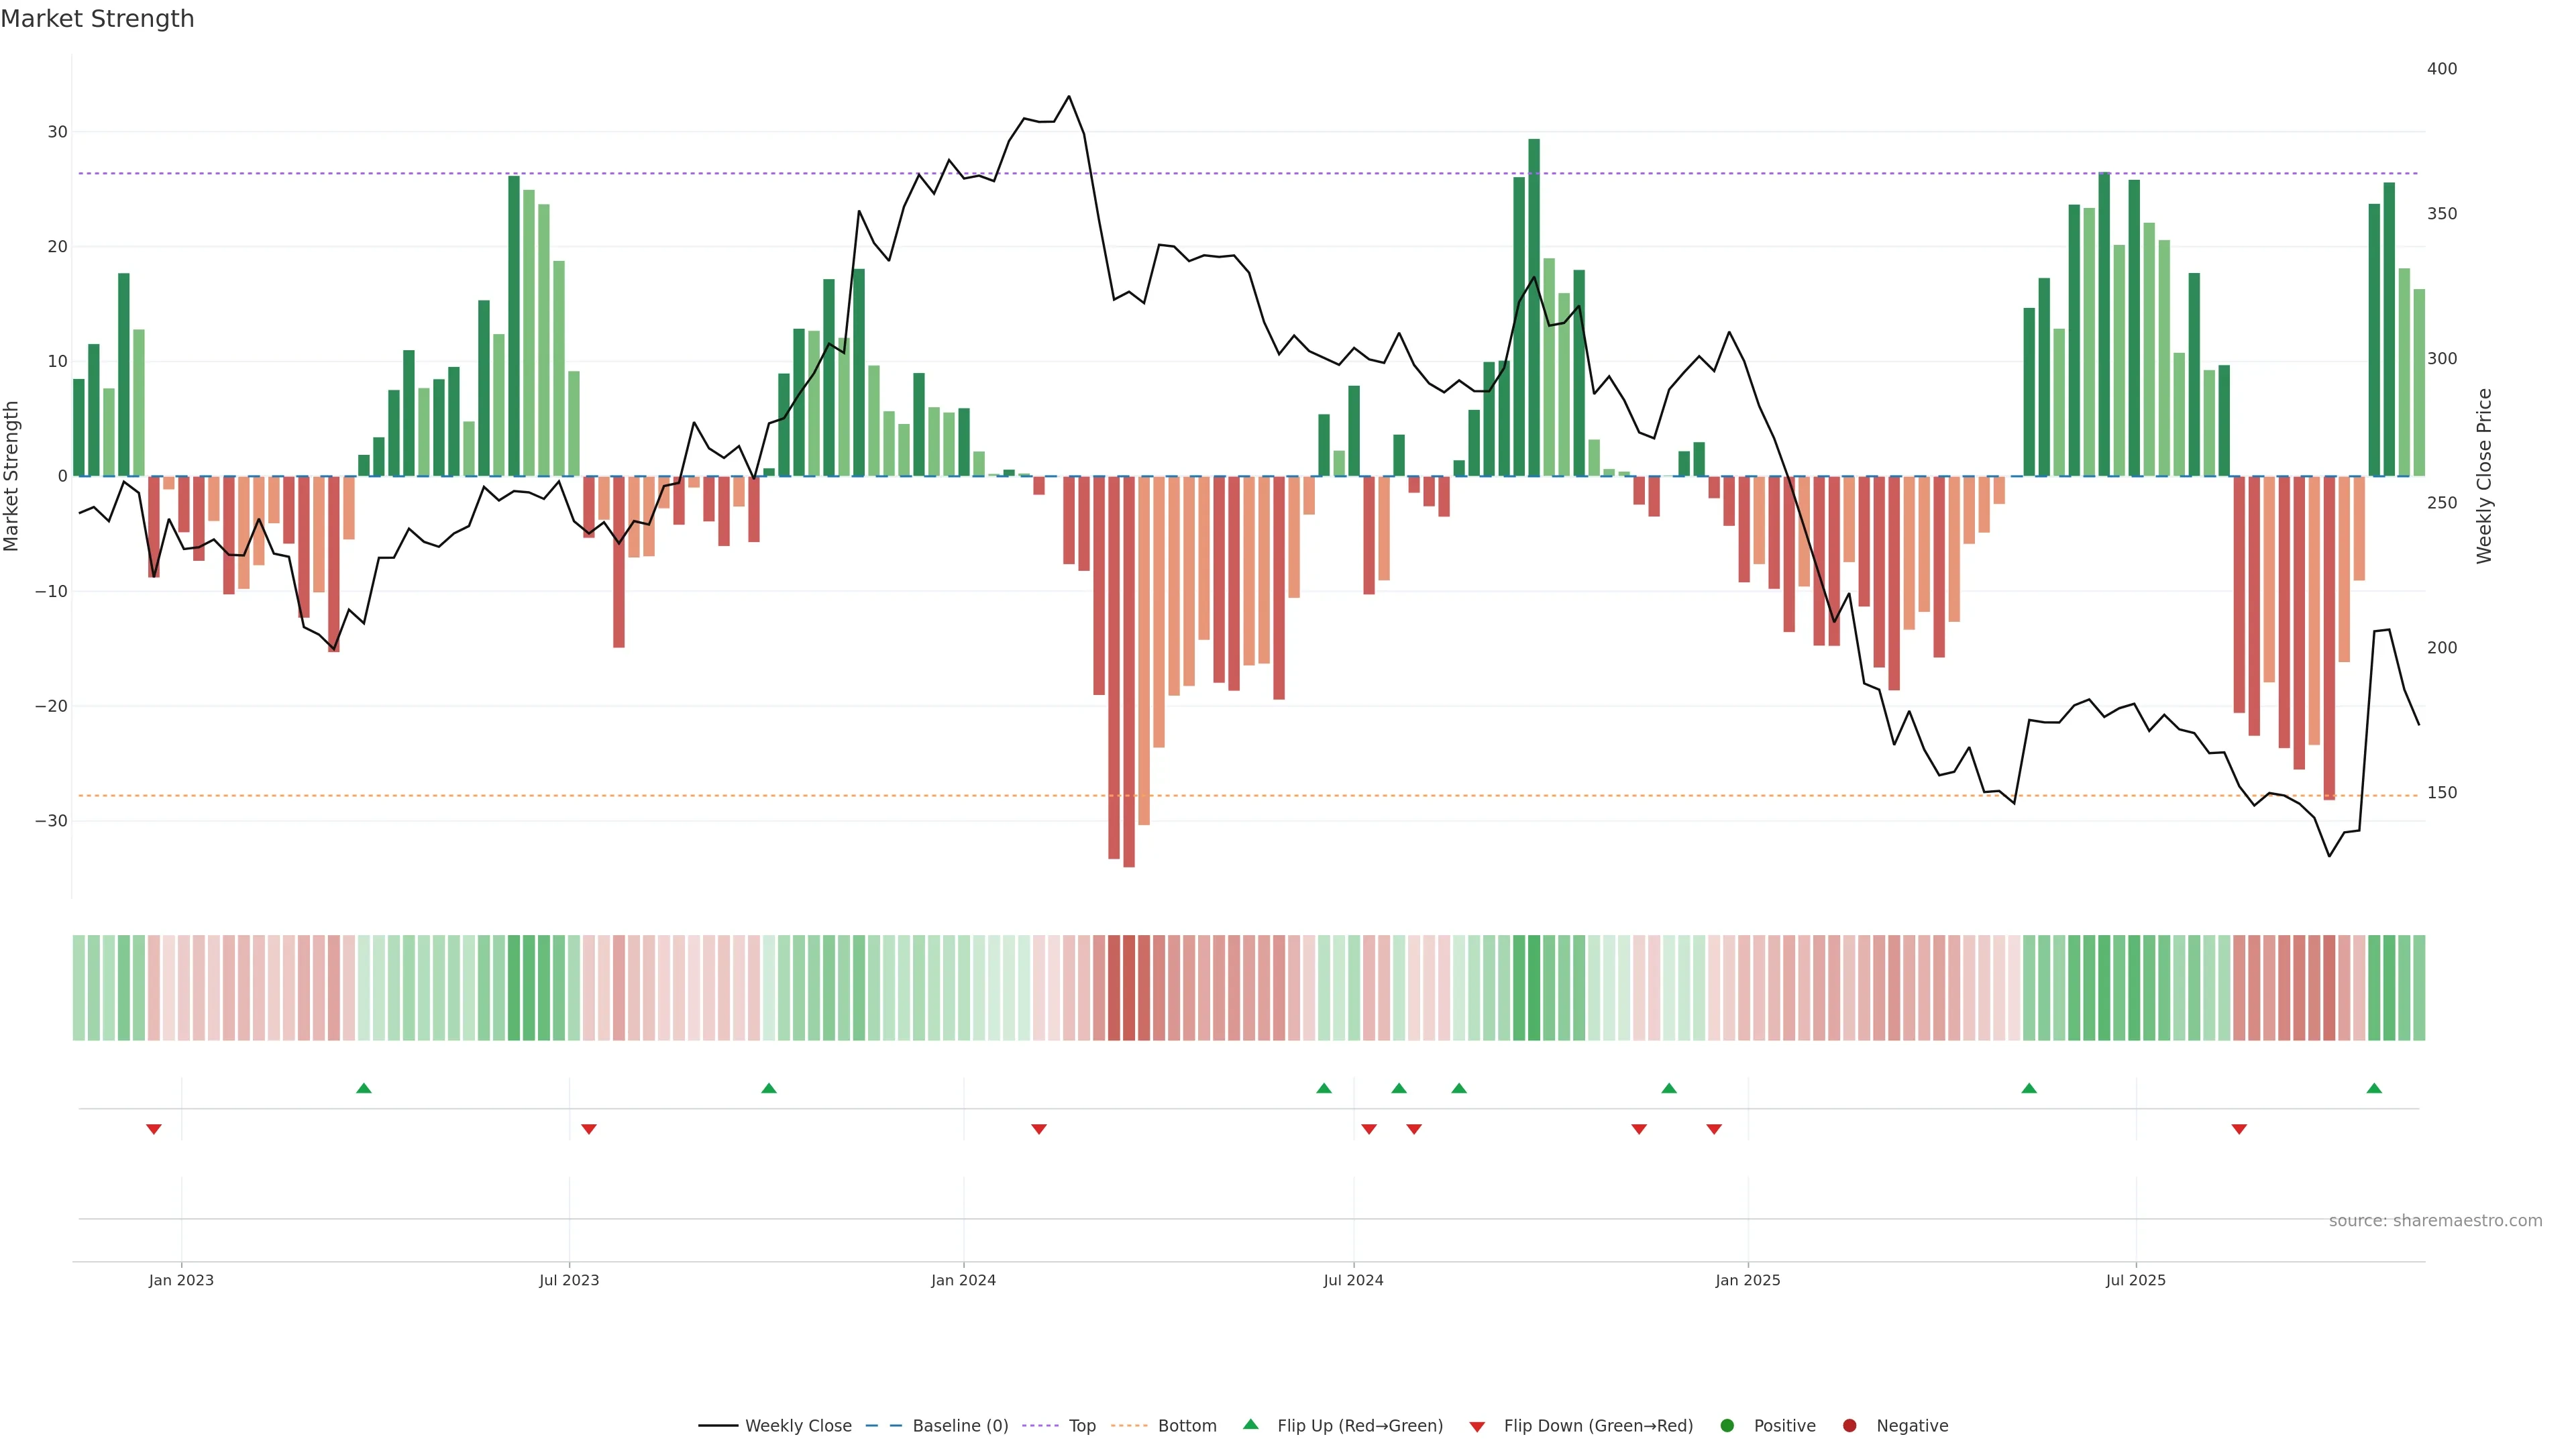Click the Market Strength chart title
This screenshot has width=2576, height=1449.
click(97, 19)
